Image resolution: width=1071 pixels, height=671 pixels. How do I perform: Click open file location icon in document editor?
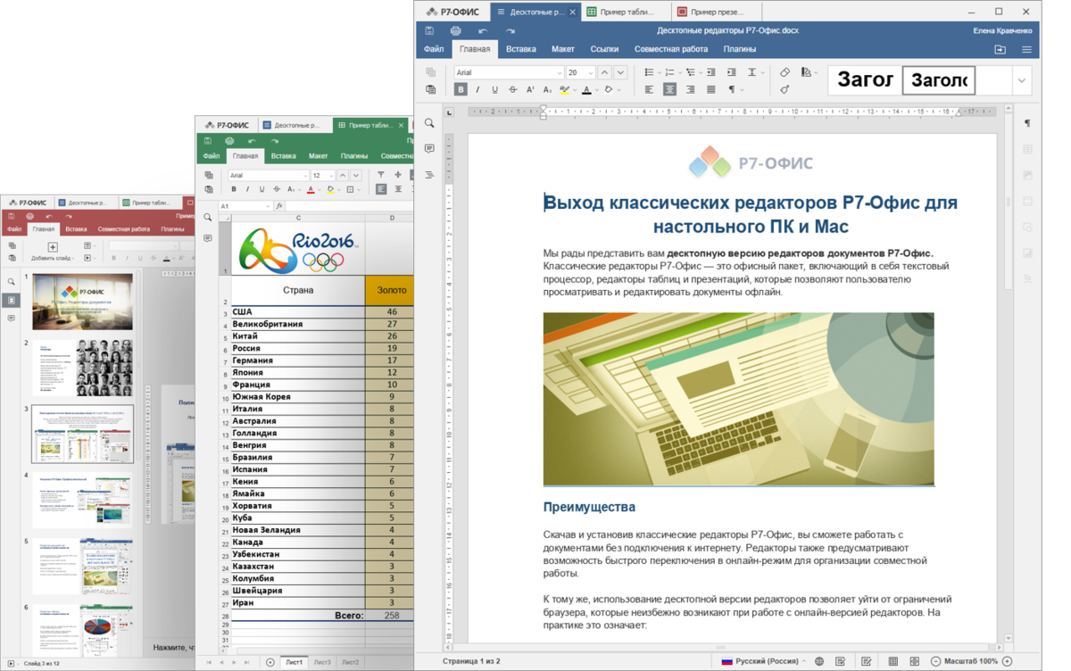pos(1000,50)
